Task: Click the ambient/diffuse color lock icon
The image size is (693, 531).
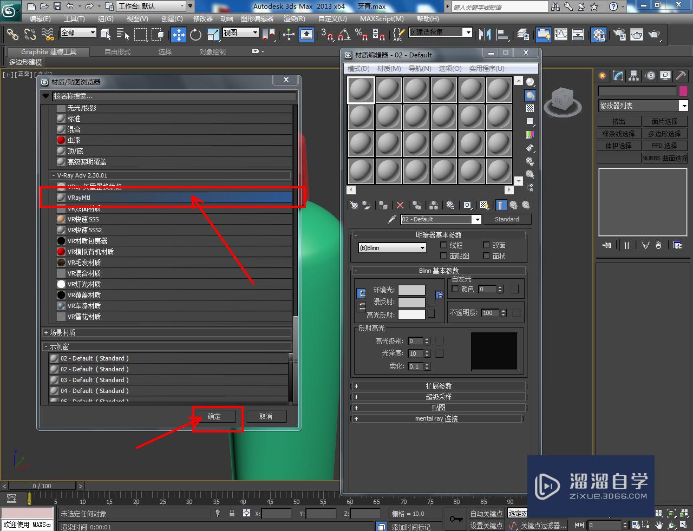Action: (440, 295)
